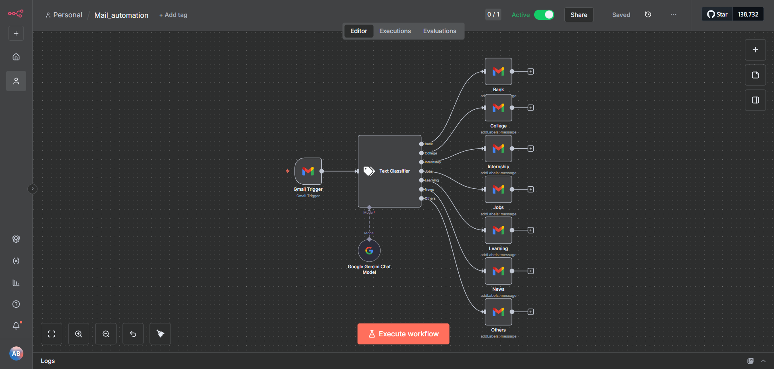This screenshot has height=369, width=774.
Task: Expand the collapsed left sidebar arrow
Action: pos(33,189)
